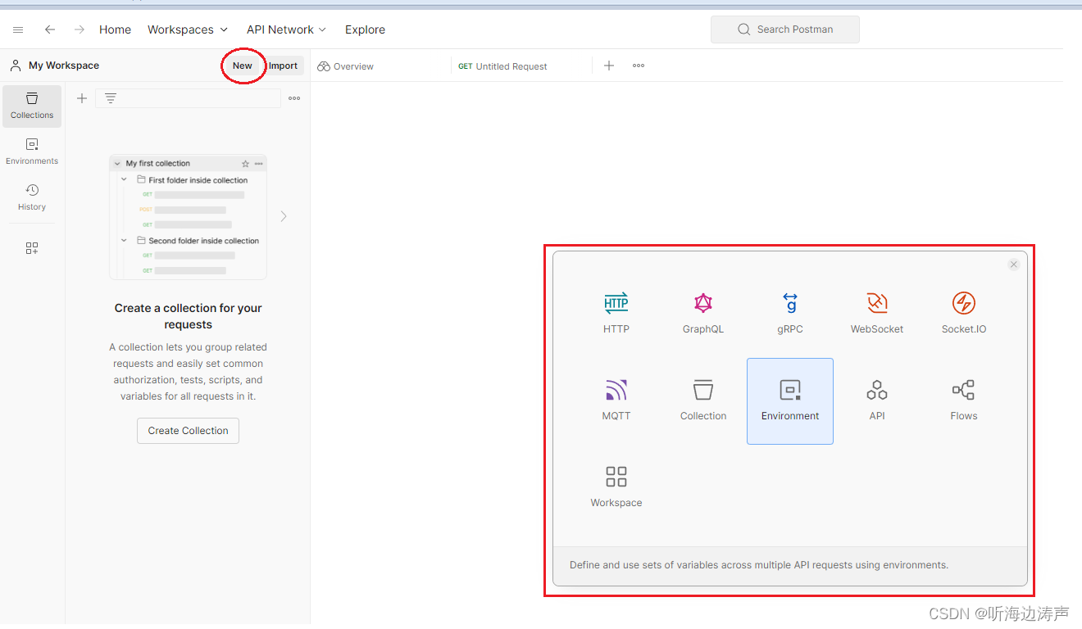Screen dimensions: 1082x629
Task: Create a new MQTT request
Action: coord(616,401)
